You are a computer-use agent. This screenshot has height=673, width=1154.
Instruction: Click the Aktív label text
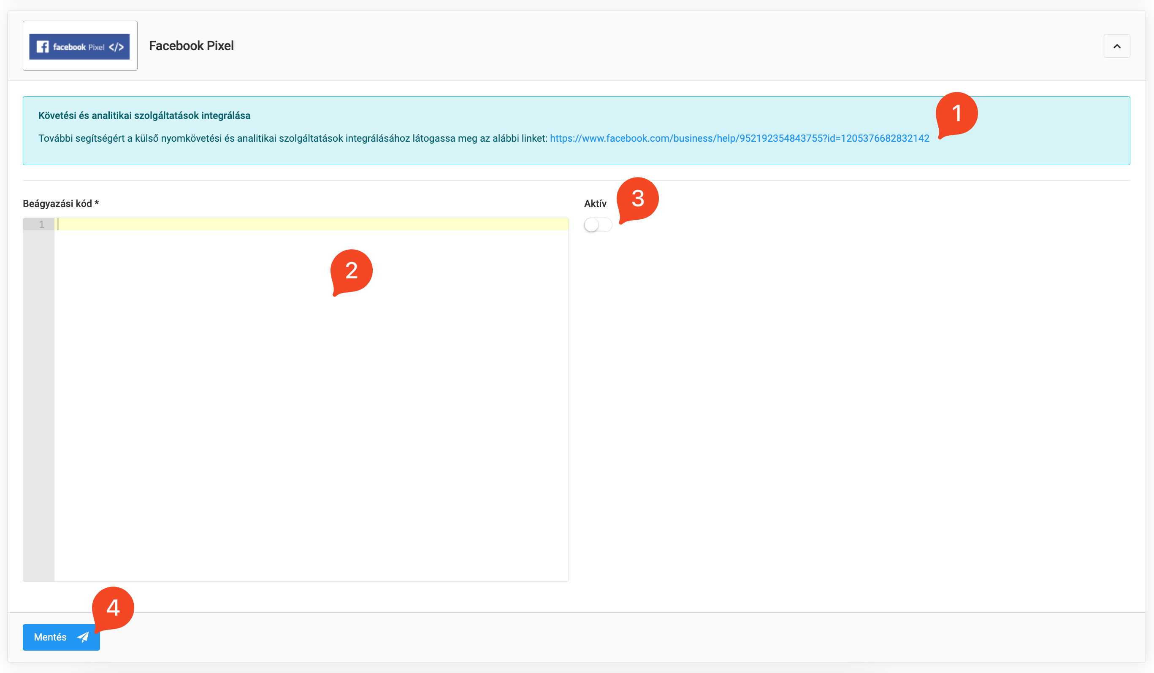595,204
